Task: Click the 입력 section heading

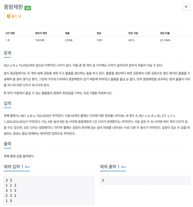Action: pyautogui.click(x=7, y=103)
